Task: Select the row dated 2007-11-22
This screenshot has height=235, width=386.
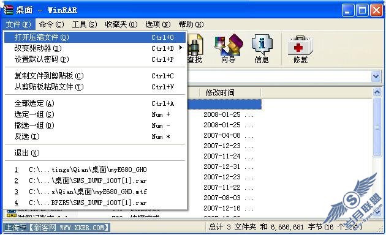Action: click(x=228, y=187)
